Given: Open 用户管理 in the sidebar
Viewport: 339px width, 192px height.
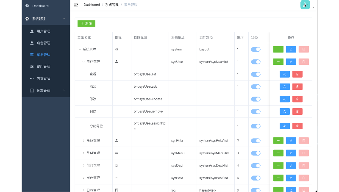Looking at the screenshot, I should click(x=46, y=31).
